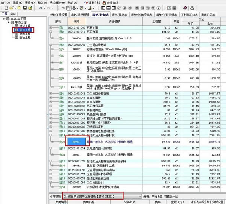This screenshot has width=226, height=204.
Task: Click the grid table view icon
Action: [174, 8]
